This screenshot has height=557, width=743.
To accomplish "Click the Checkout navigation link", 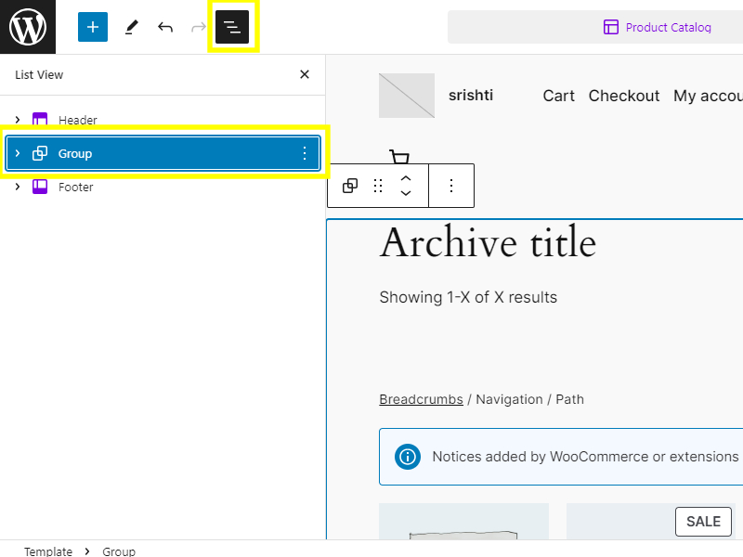I will [x=624, y=96].
